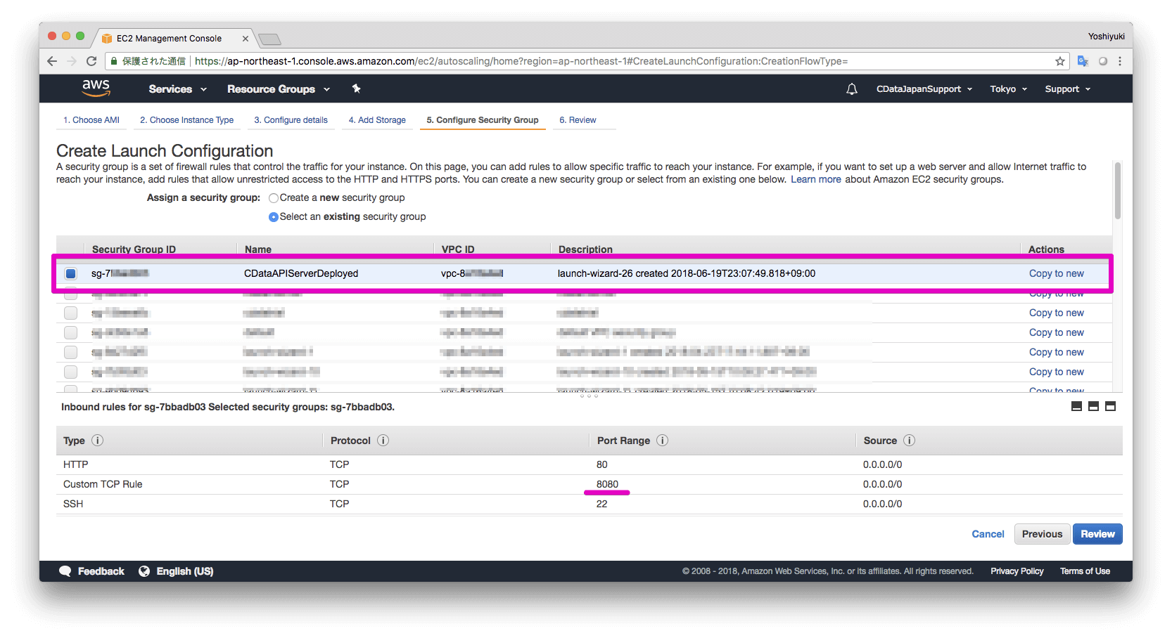Uncheck the CDataAPIServerDeployed security group checkbox
The image size is (1172, 638).
tap(70, 273)
